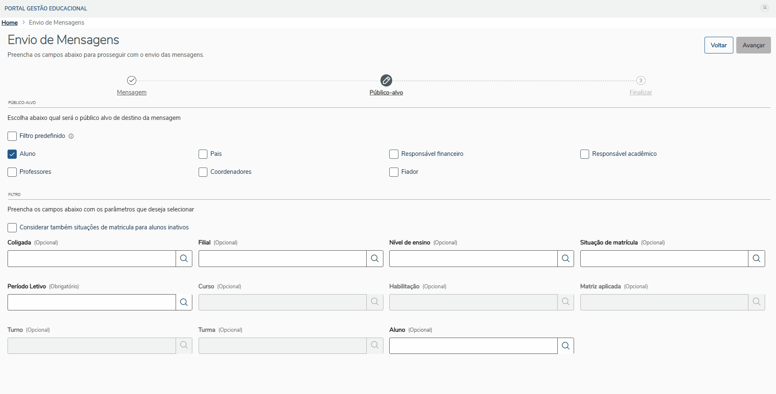This screenshot has height=394, width=776.
Task: Click the user profile icon
Action: (x=765, y=8)
